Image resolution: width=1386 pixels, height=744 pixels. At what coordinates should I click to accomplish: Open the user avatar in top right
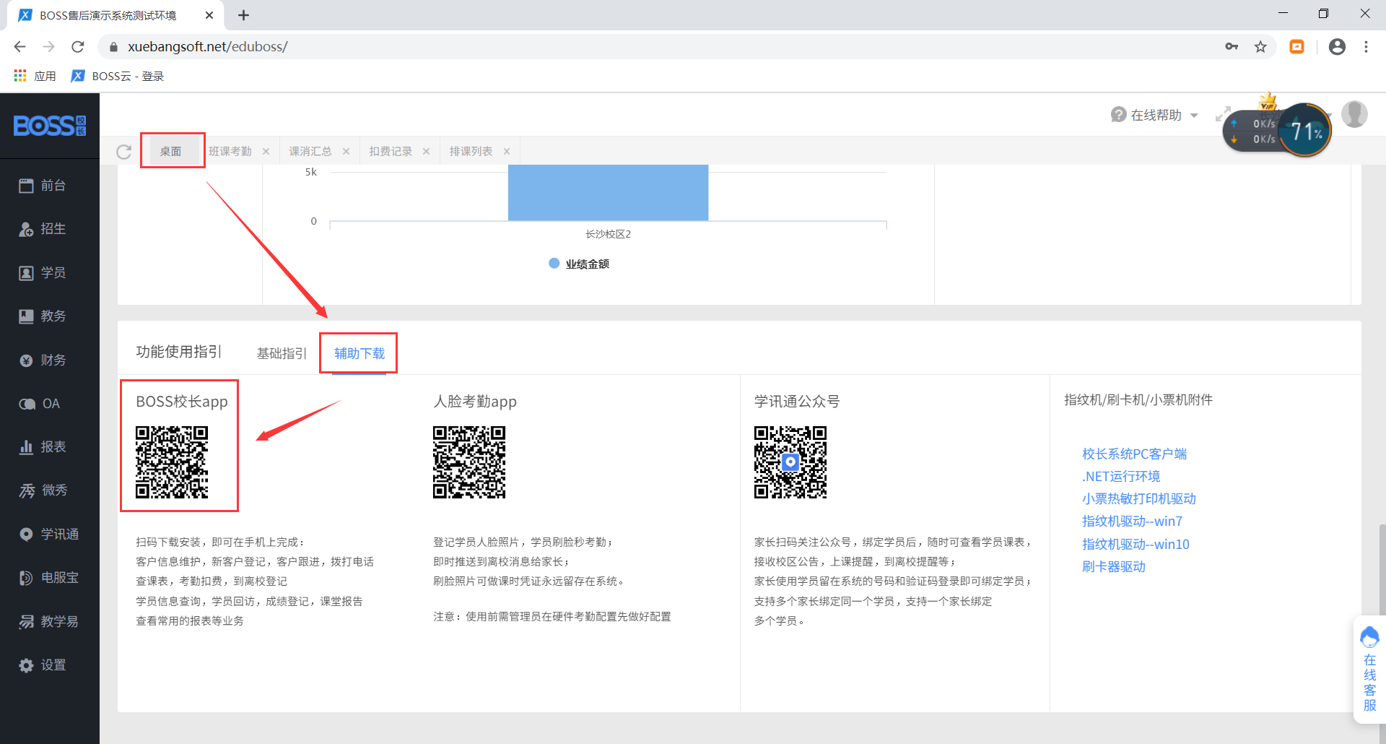click(x=1354, y=114)
